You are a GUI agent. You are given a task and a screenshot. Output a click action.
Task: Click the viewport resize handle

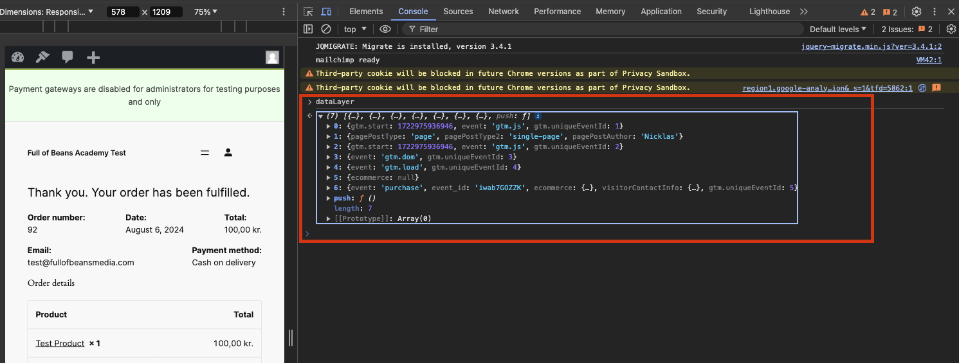coord(291,338)
